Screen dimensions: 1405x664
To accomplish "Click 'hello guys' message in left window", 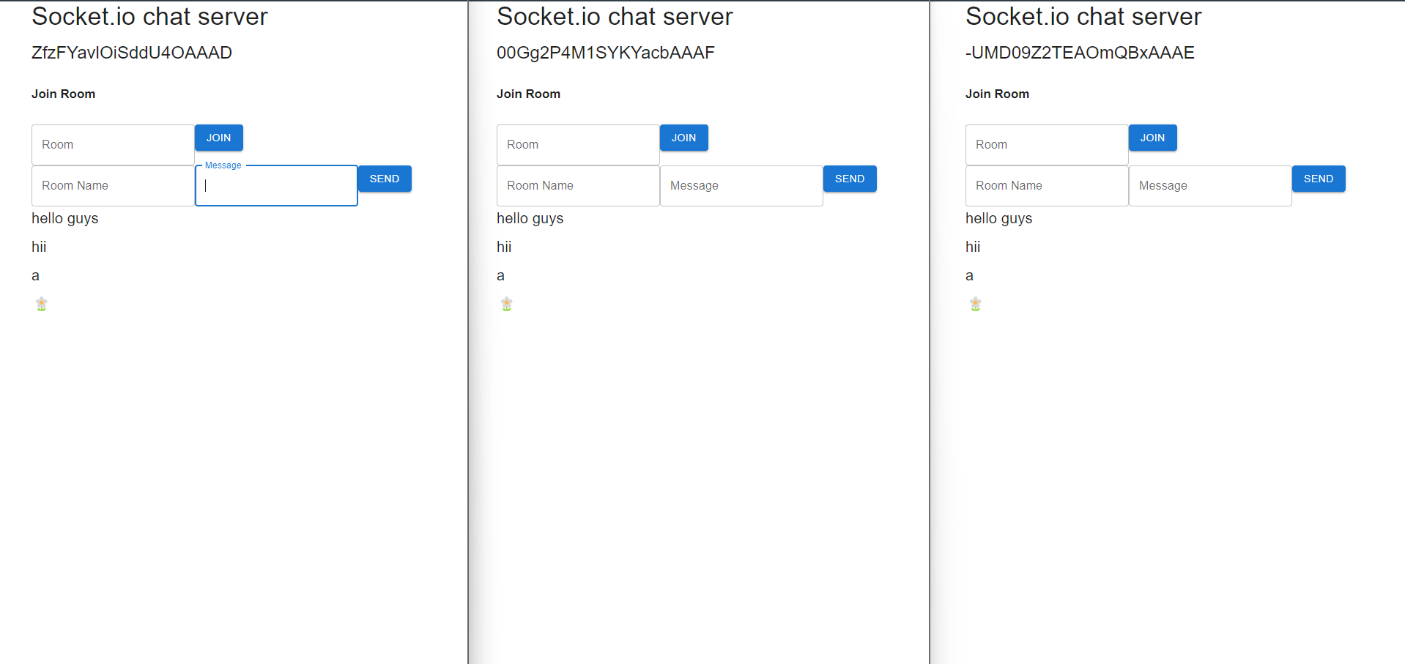I will pyautogui.click(x=65, y=219).
